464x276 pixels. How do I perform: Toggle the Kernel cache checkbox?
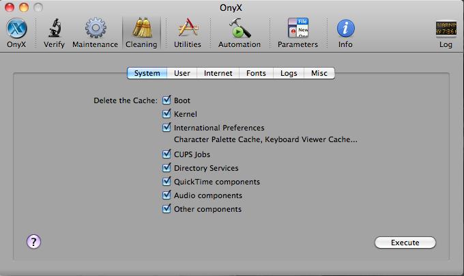pos(166,114)
